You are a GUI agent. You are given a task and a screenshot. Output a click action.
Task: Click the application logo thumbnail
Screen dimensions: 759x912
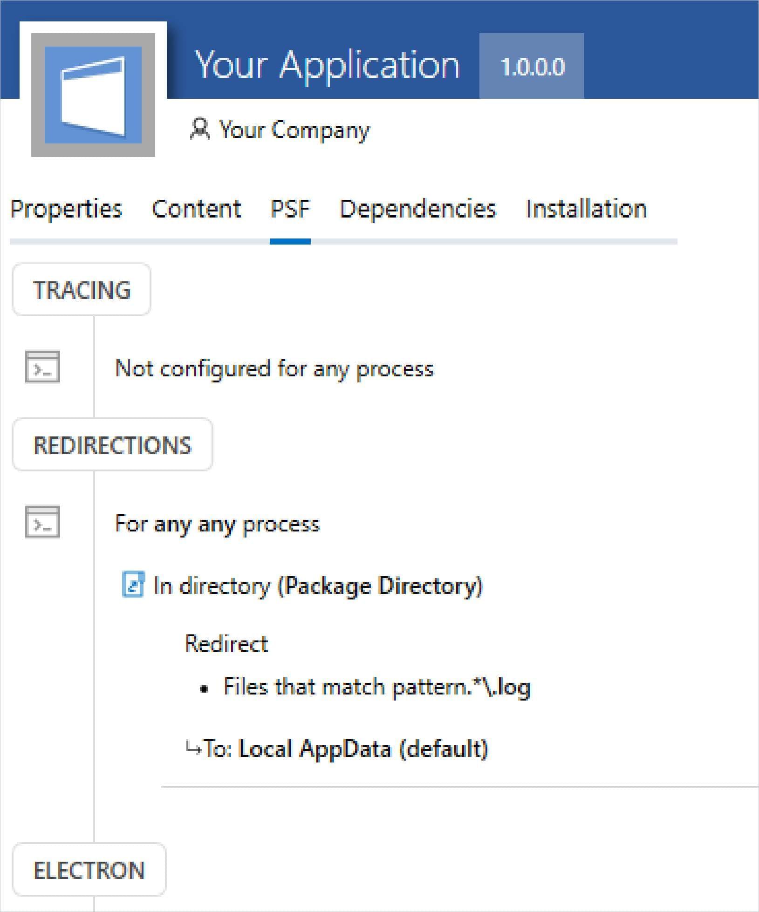coord(93,95)
